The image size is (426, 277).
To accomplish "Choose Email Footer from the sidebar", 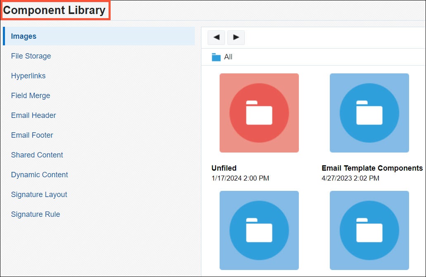I will coord(32,135).
